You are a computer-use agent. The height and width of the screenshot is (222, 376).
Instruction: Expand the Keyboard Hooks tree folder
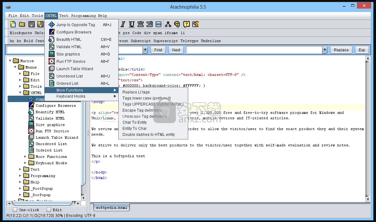click(25, 163)
